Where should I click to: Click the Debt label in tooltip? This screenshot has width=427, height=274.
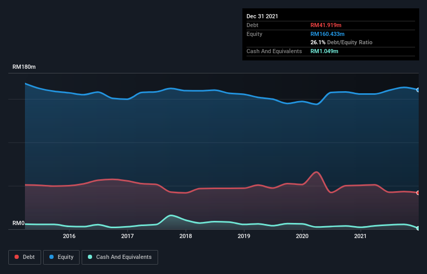(252, 25)
